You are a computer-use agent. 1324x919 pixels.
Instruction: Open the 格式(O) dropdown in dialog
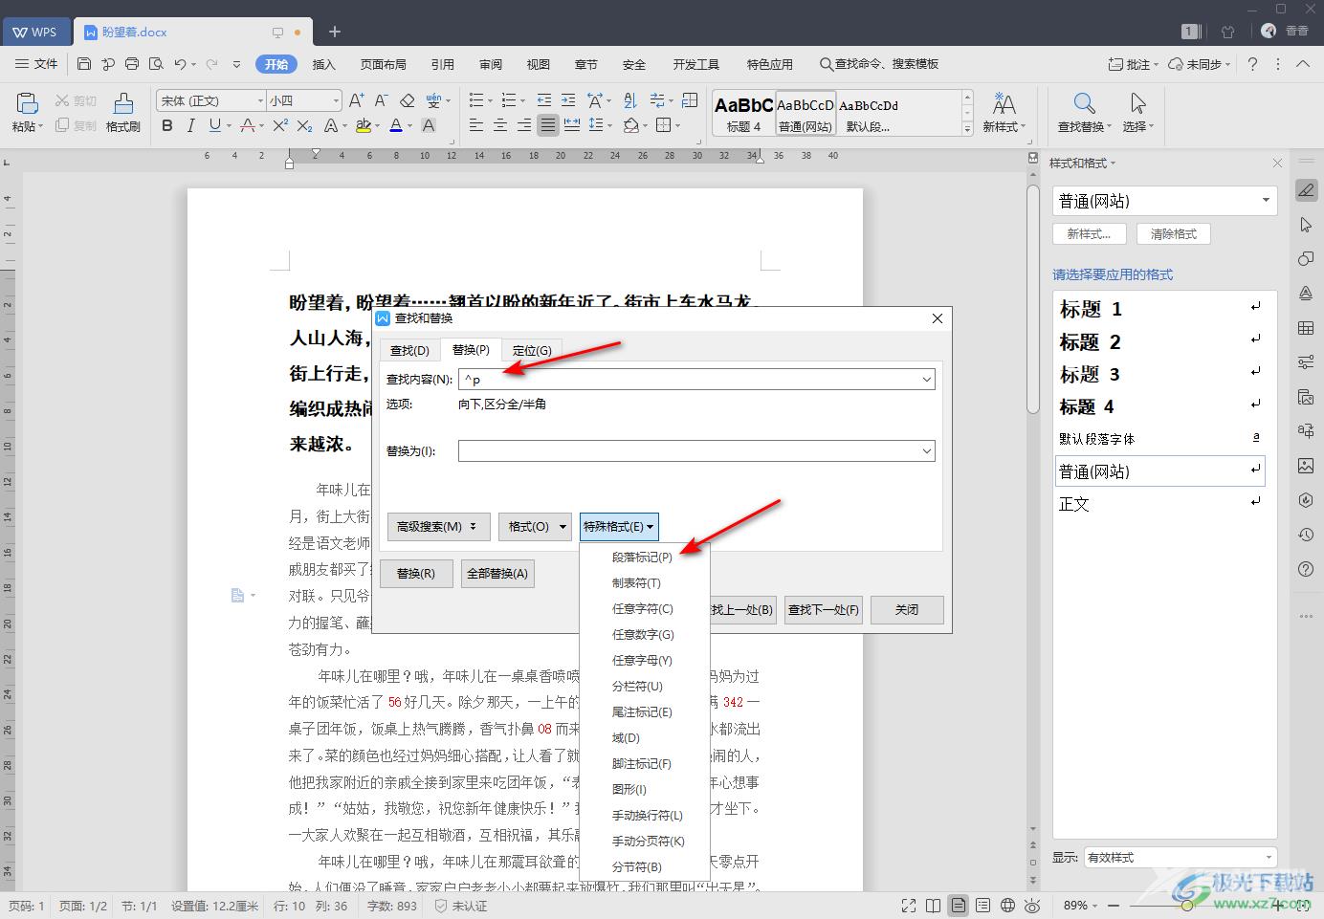point(535,527)
